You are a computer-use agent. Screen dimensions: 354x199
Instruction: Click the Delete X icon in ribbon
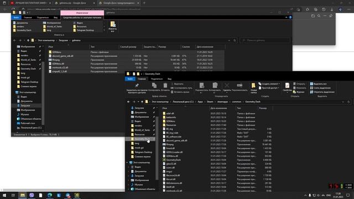click(x=227, y=85)
